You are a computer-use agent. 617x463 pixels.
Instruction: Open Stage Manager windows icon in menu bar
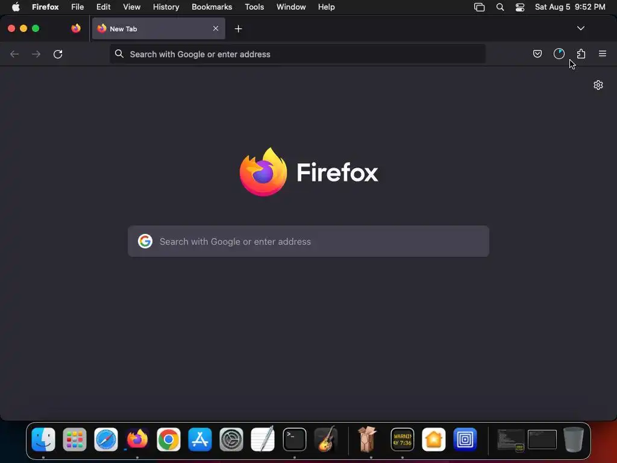479,7
